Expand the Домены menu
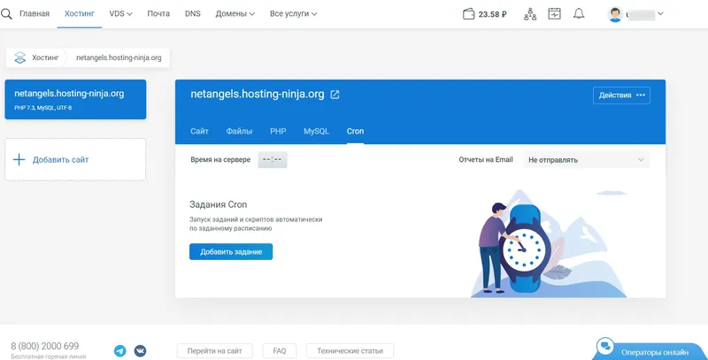This screenshot has height=360, width=708. pyautogui.click(x=235, y=14)
